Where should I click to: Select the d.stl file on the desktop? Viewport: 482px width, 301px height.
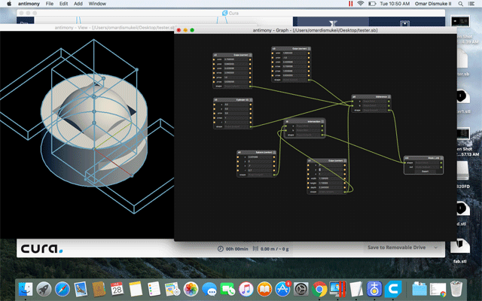tap(460, 213)
